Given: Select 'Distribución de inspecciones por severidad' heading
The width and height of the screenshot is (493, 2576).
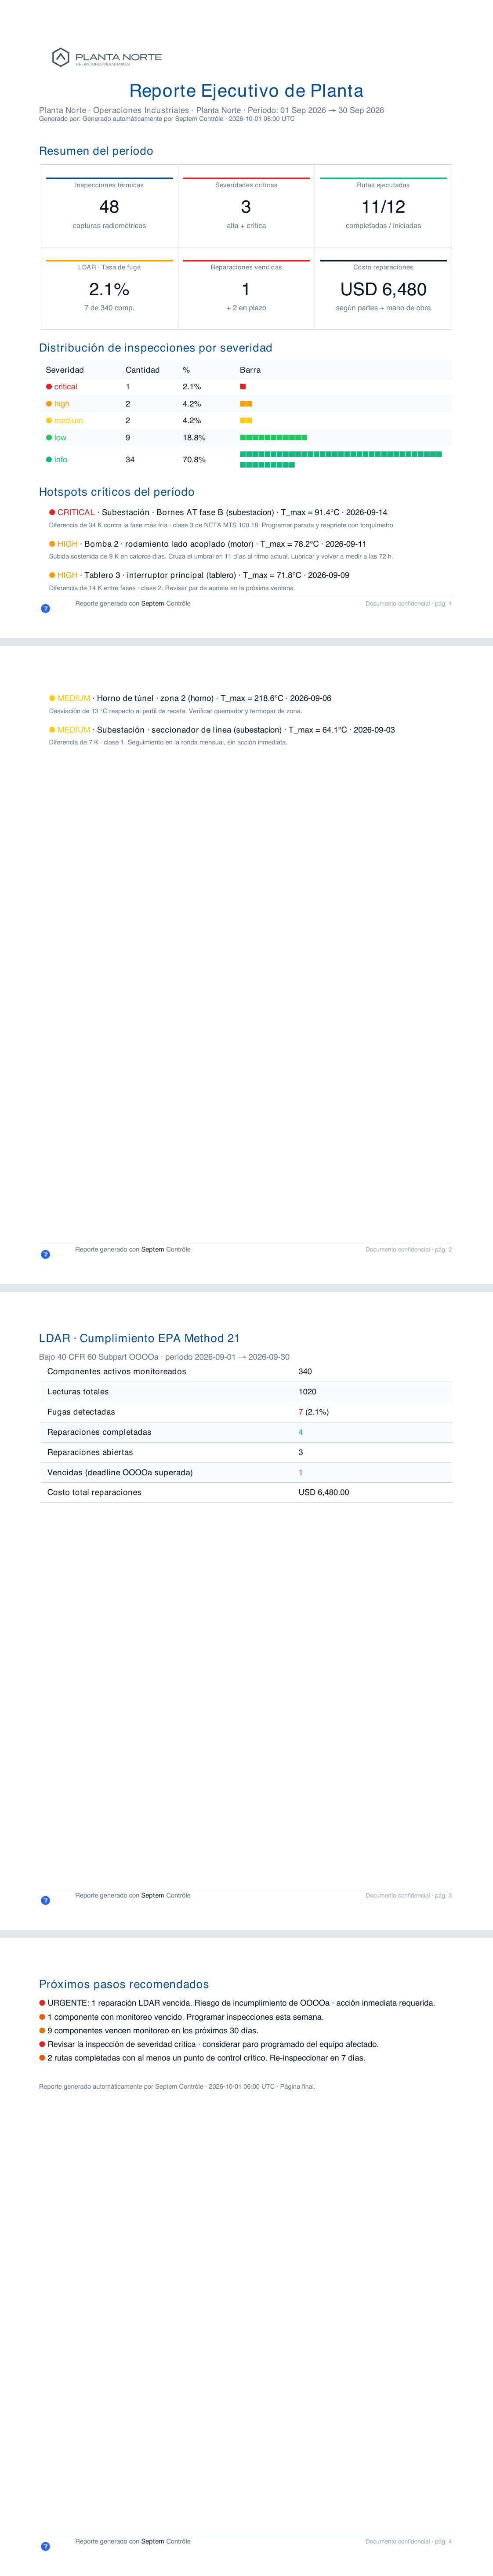Looking at the screenshot, I should tap(155, 348).
